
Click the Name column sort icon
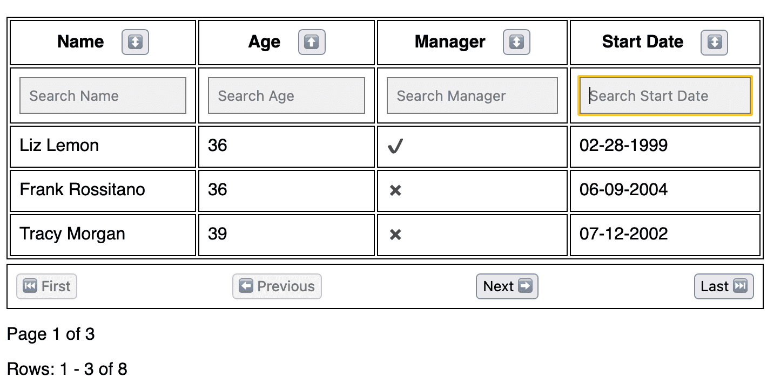[x=135, y=42]
